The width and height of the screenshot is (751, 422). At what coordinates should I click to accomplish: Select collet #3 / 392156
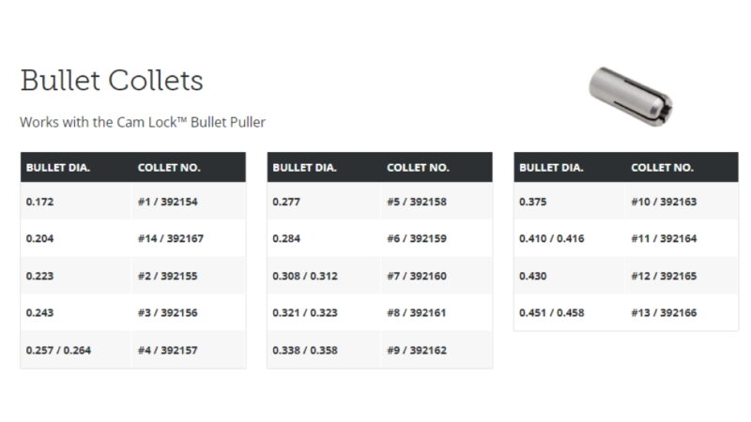[x=170, y=313]
